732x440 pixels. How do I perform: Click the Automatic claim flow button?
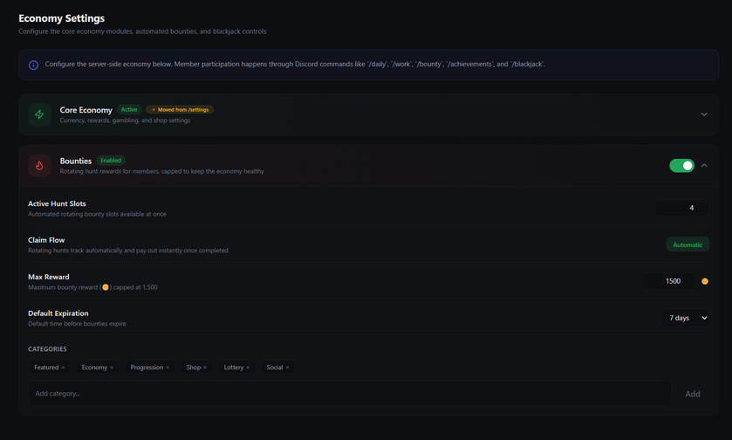[x=688, y=244]
